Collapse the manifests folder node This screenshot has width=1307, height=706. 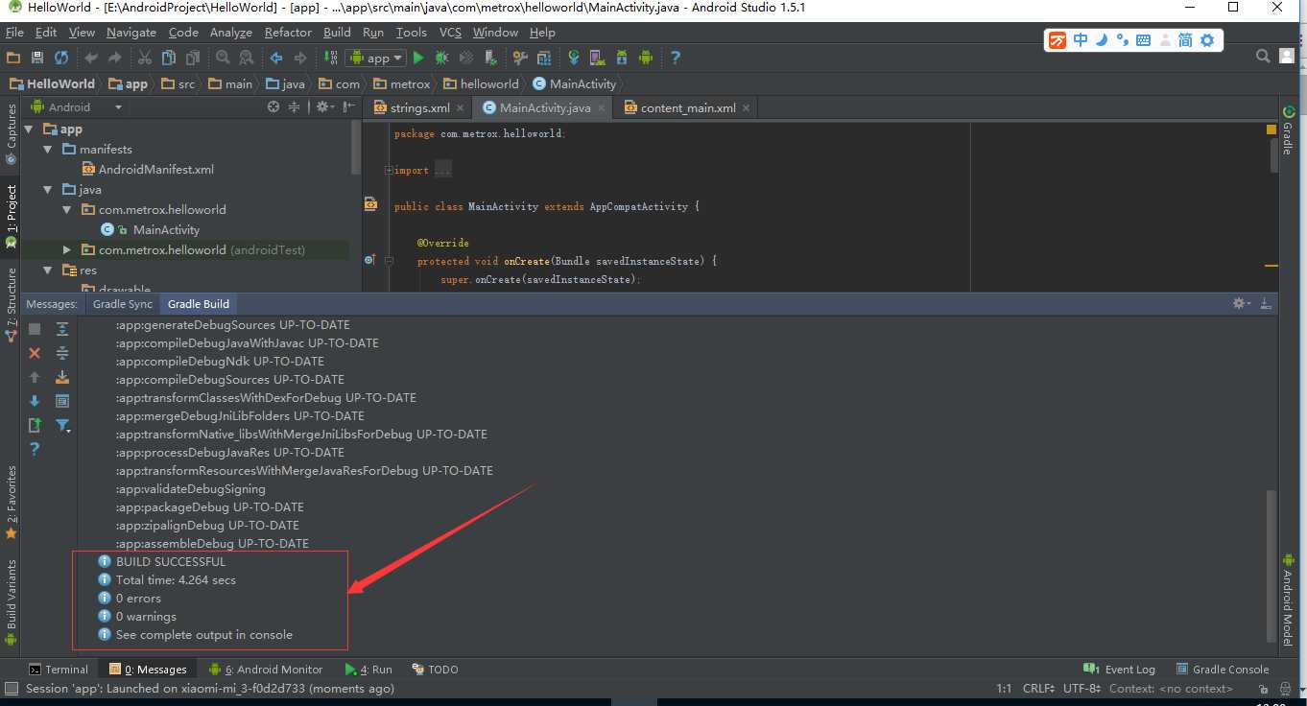pos(48,149)
